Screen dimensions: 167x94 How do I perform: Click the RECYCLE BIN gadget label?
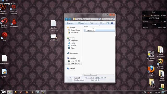click(x=154, y=18)
